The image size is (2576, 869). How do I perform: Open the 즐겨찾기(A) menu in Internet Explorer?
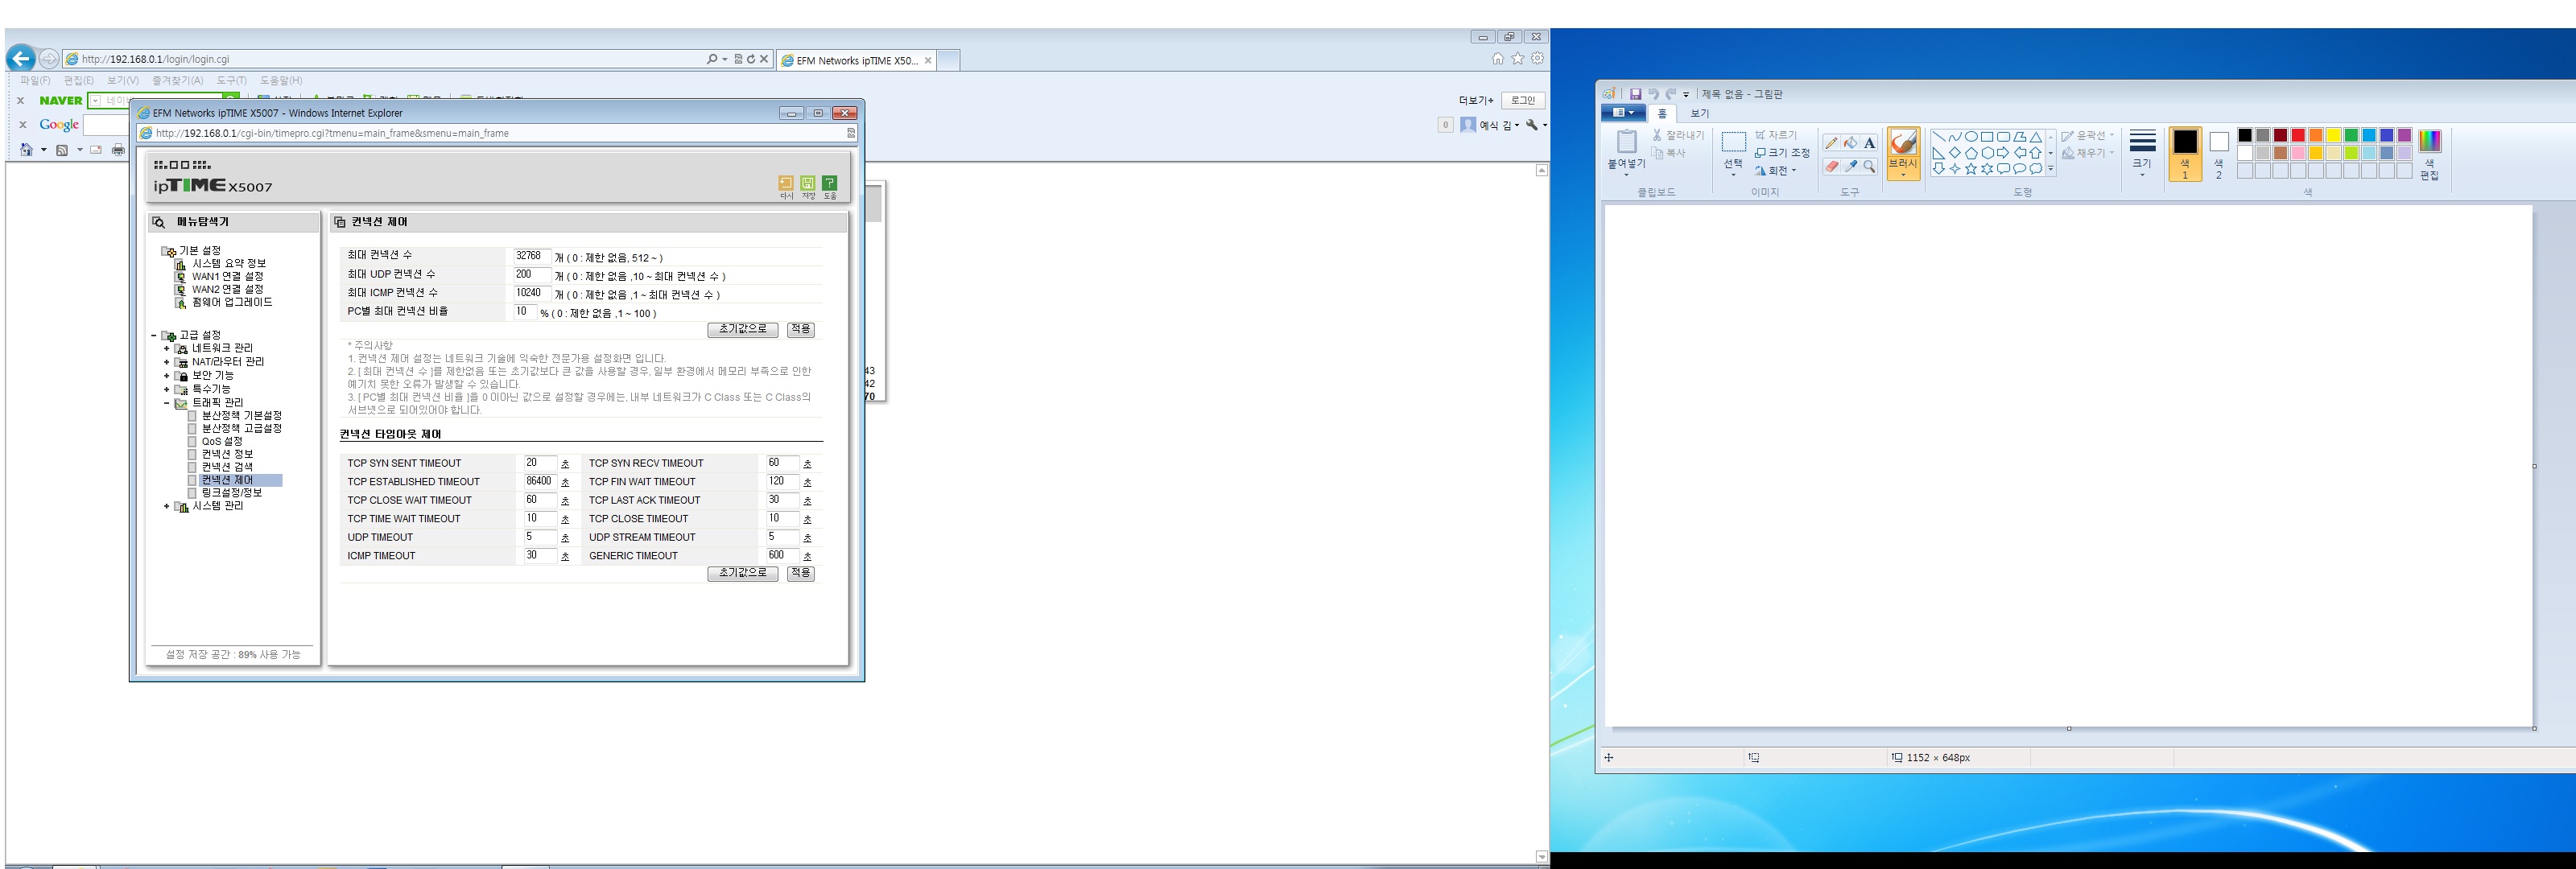(x=177, y=80)
